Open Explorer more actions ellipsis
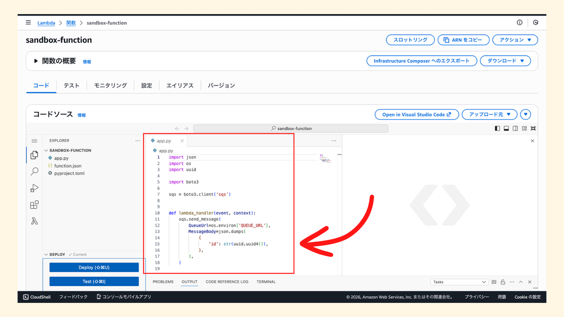The height and width of the screenshot is (317, 564). pyautogui.click(x=138, y=140)
